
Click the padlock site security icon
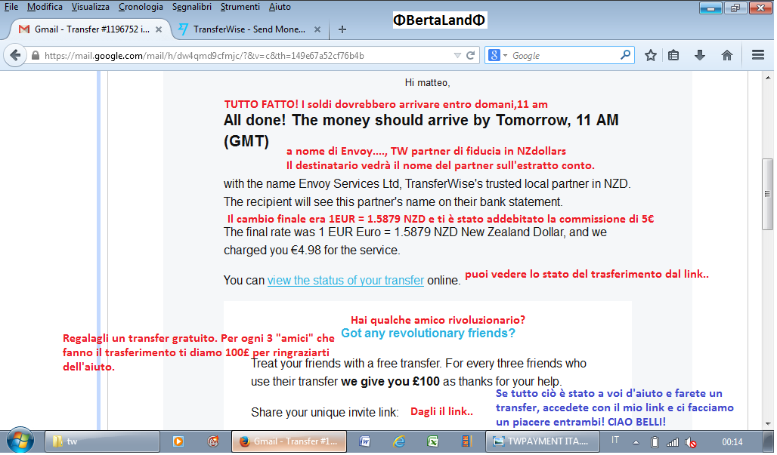pos(36,56)
